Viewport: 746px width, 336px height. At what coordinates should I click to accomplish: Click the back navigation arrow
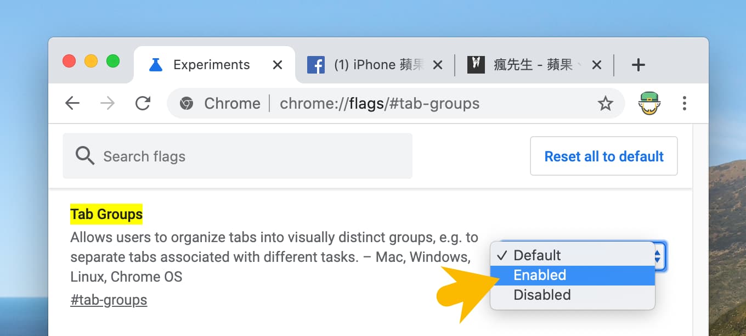[x=72, y=103]
